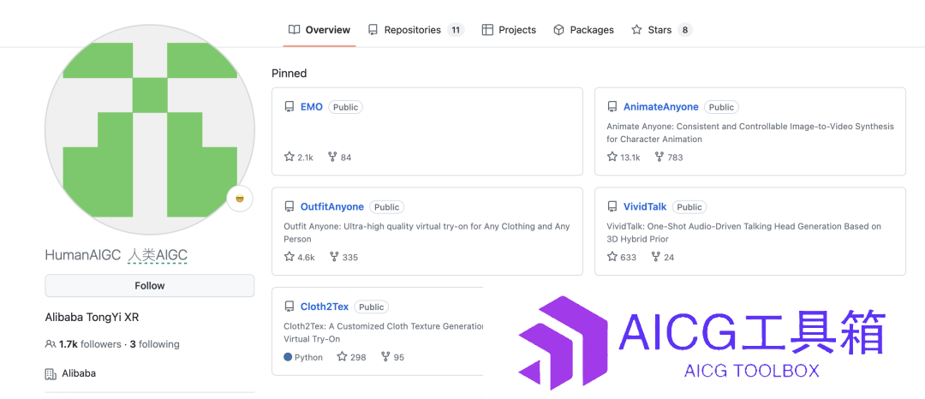View EMO stargazers 2.1k
This screenshot has height=399, width=925.
tap(299, 157)
